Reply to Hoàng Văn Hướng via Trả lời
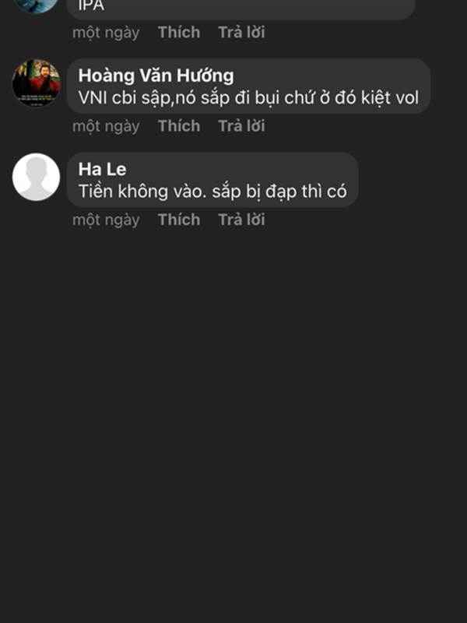The width and height of the screenshot is (467, 623). (241, 126)
